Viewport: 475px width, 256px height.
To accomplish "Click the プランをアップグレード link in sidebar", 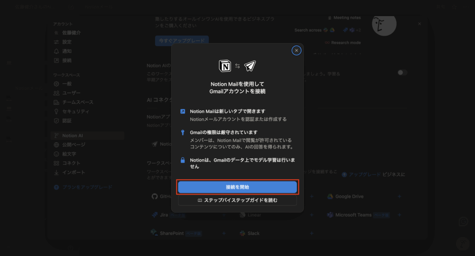I will pos(87,187).
